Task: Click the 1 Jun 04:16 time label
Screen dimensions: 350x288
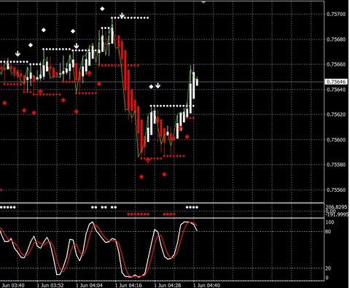Action: tap(128, 285)
